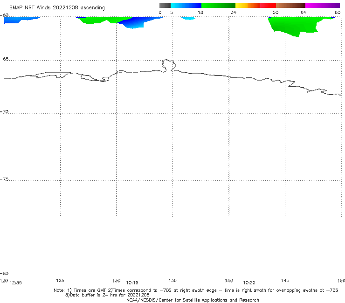Screen dimensions: 345x303
Task: Click the 'Times are GMT' note line
Action: pyautogui.click(x=196, y=290)
